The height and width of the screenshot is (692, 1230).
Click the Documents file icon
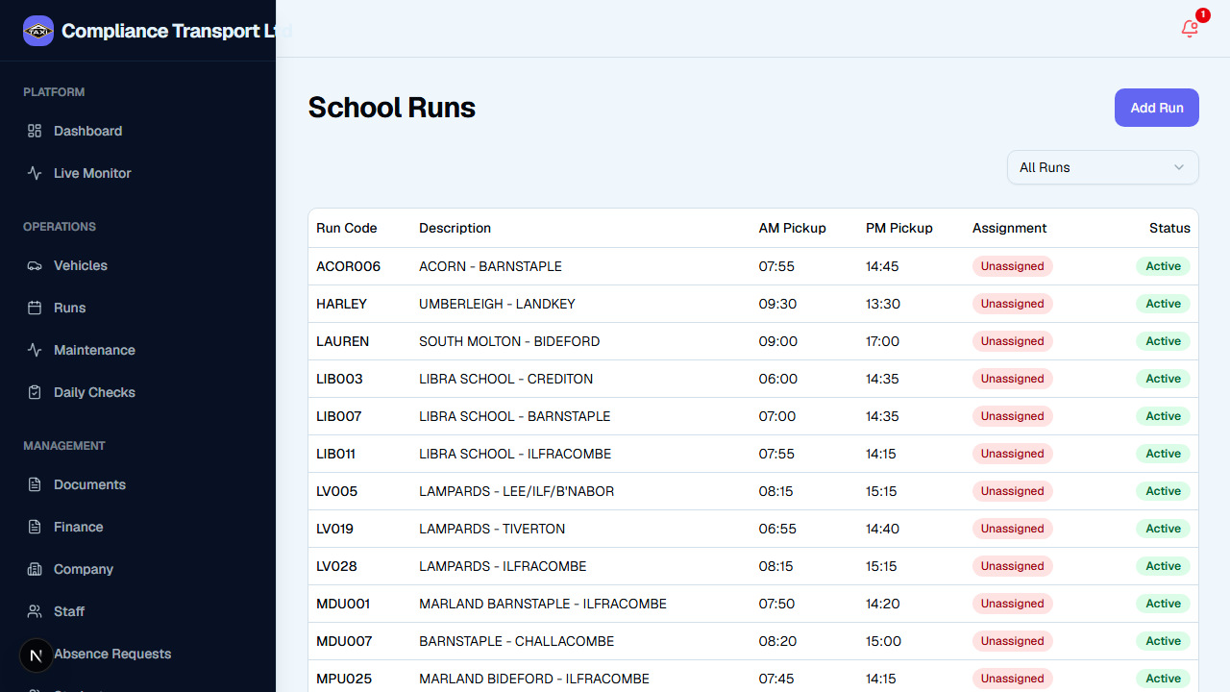(35, 484)
